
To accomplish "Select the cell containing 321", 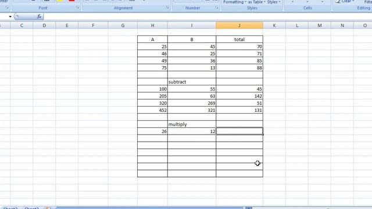I will tap(192, 110).
